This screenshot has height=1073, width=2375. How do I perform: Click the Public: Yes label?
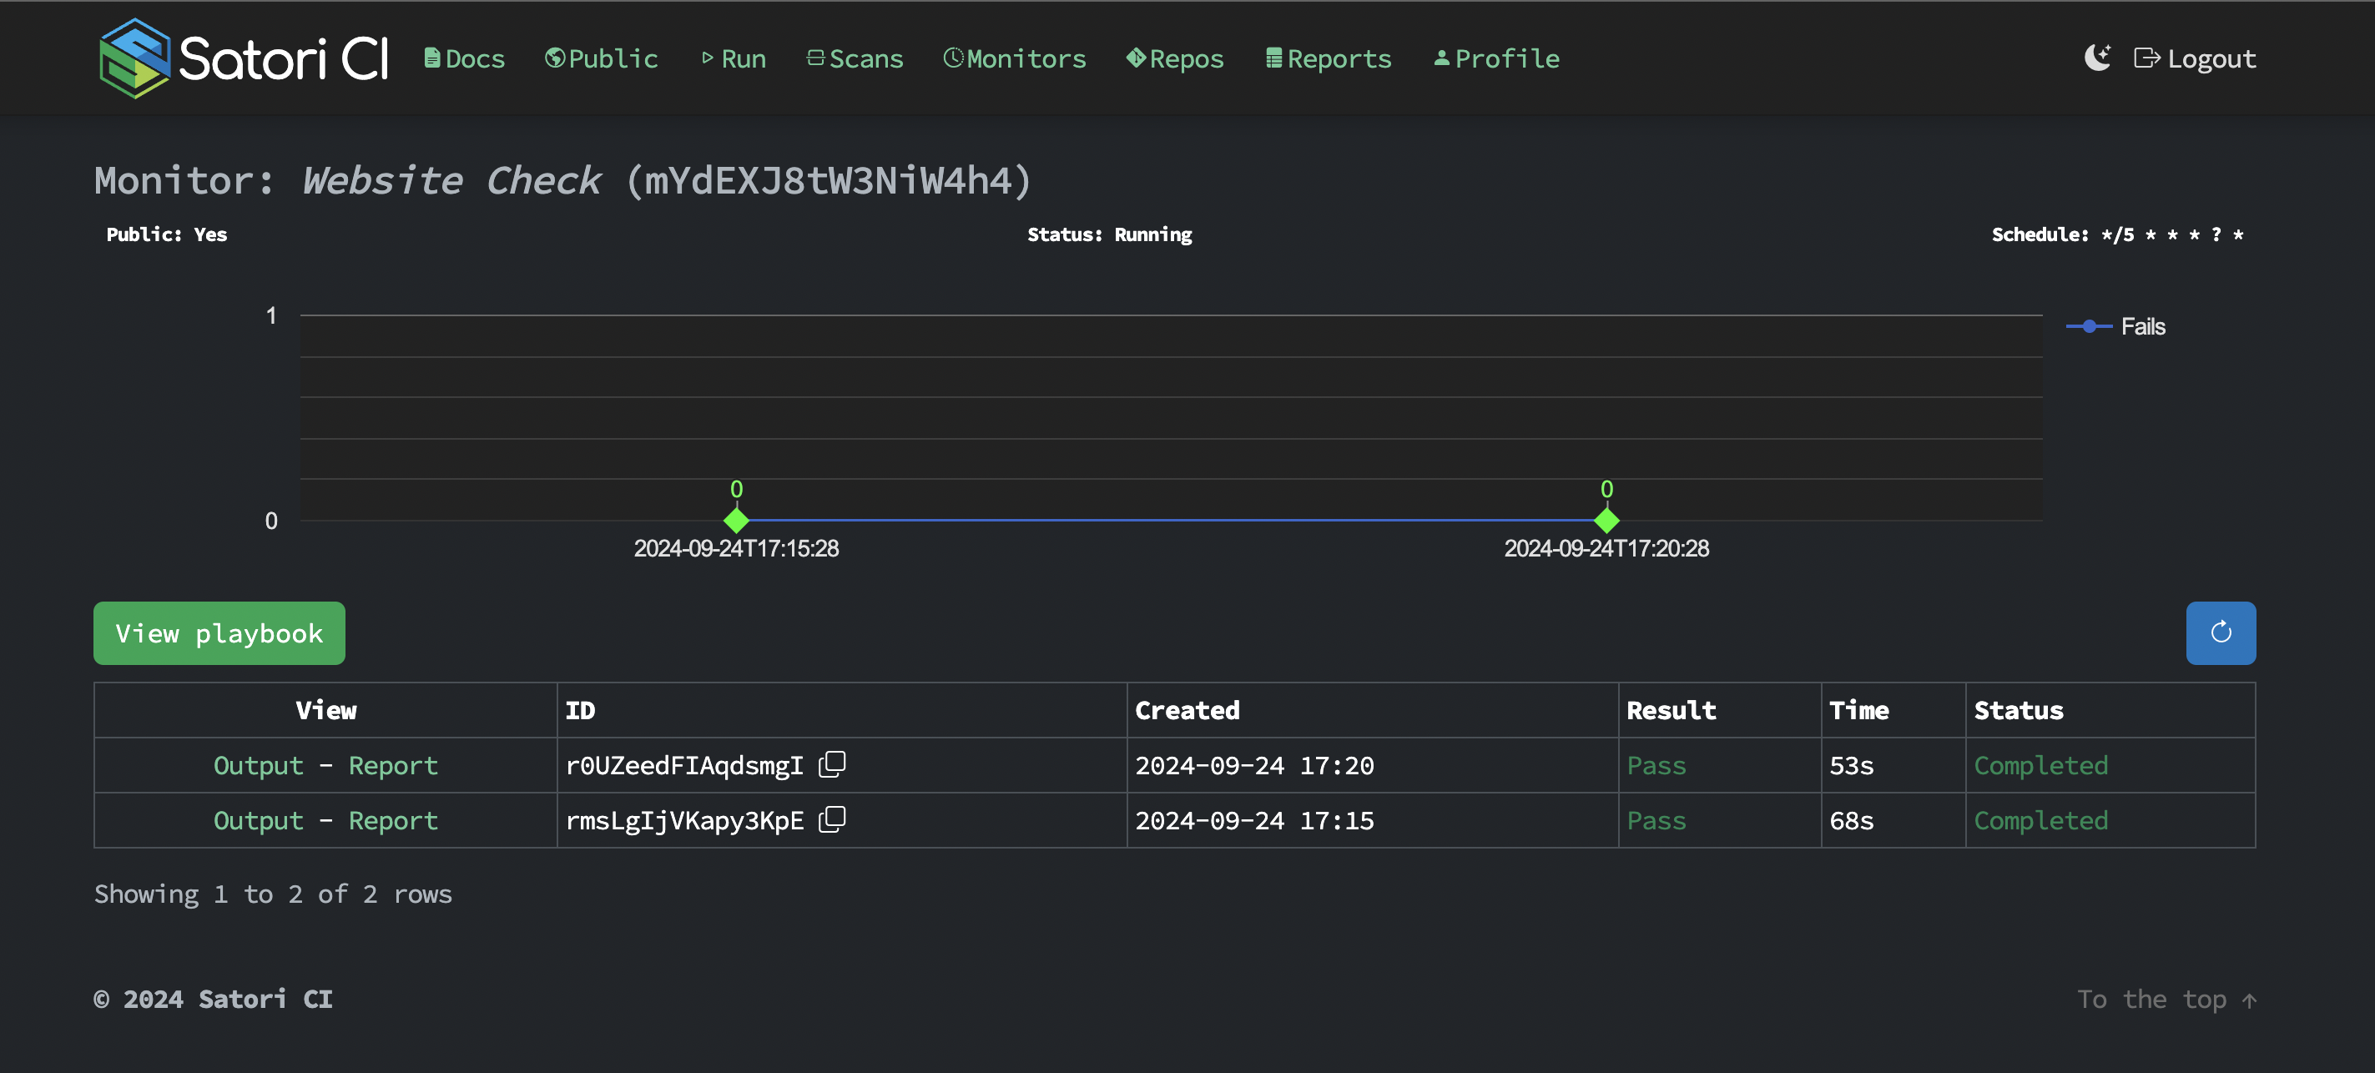[167, 234]
